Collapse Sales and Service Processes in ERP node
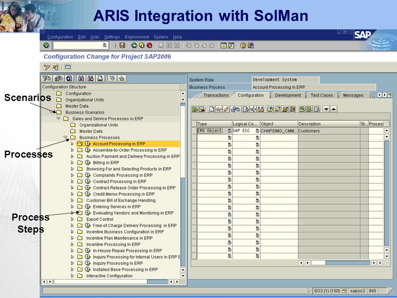The image size is (397, 298). (x=58, y=118)
